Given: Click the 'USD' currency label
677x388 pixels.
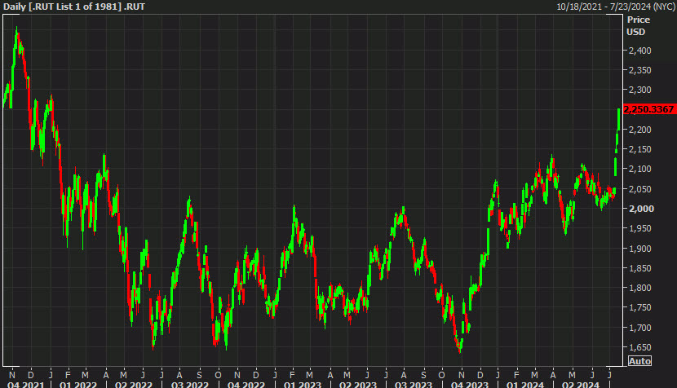Looking at the screenshot, I should tap(636, 32).
